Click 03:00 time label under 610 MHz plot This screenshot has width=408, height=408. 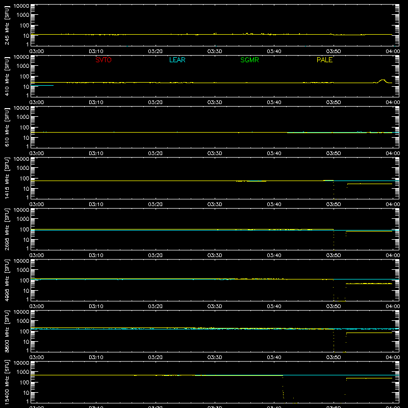[37, 154]
